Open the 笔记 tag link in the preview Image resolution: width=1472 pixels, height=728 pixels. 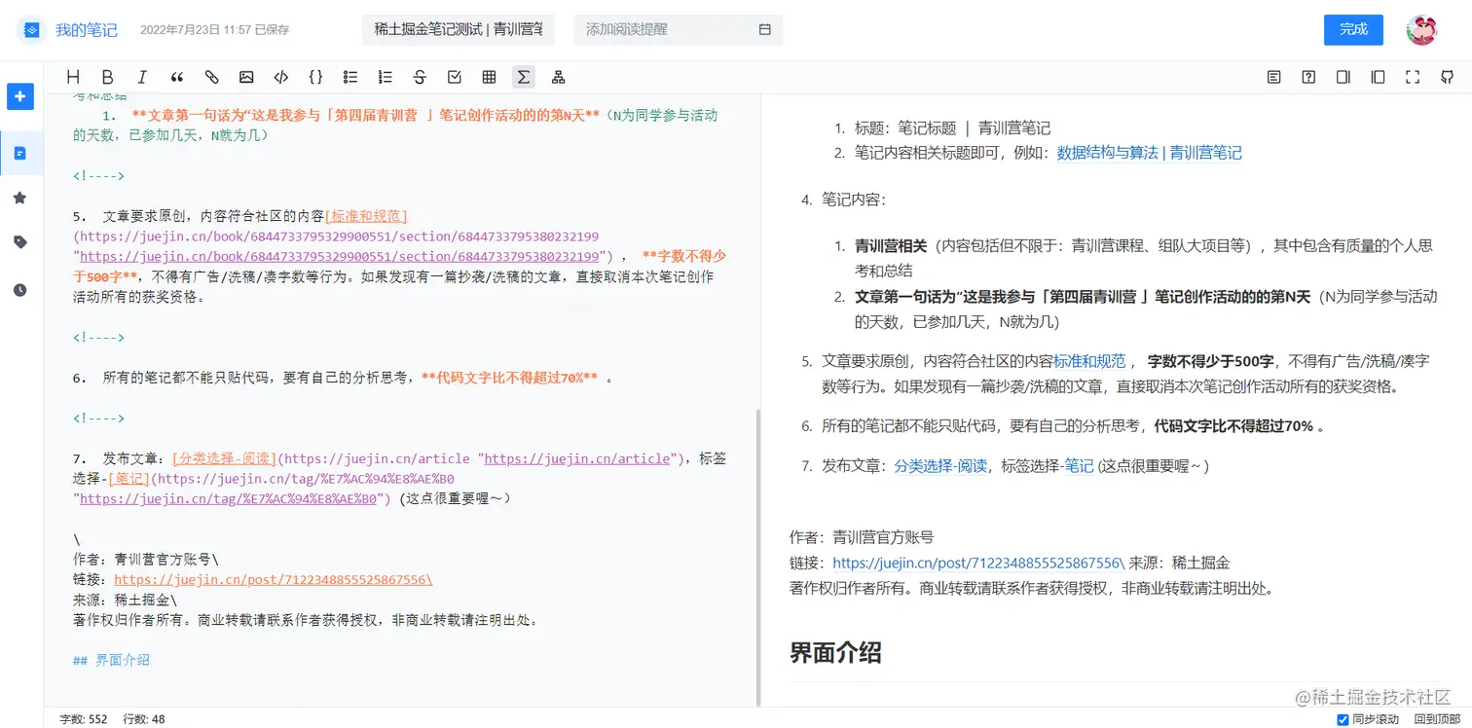[1079, 466]
